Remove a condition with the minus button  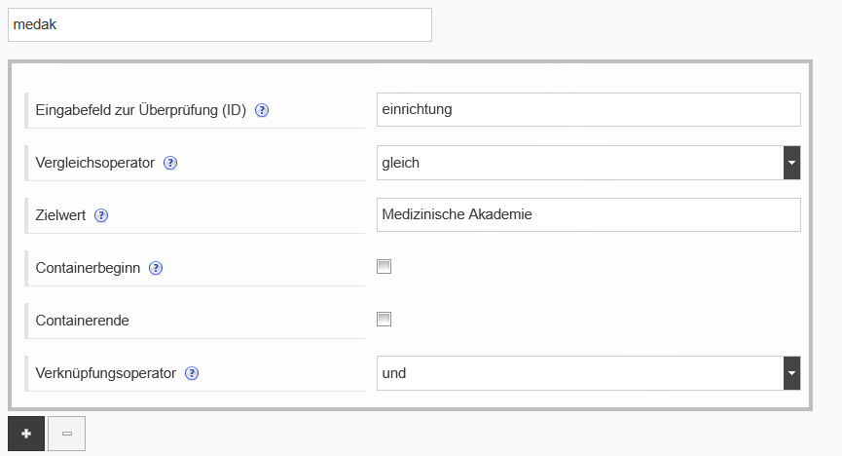pyautogui.click(x=67, y=434)
